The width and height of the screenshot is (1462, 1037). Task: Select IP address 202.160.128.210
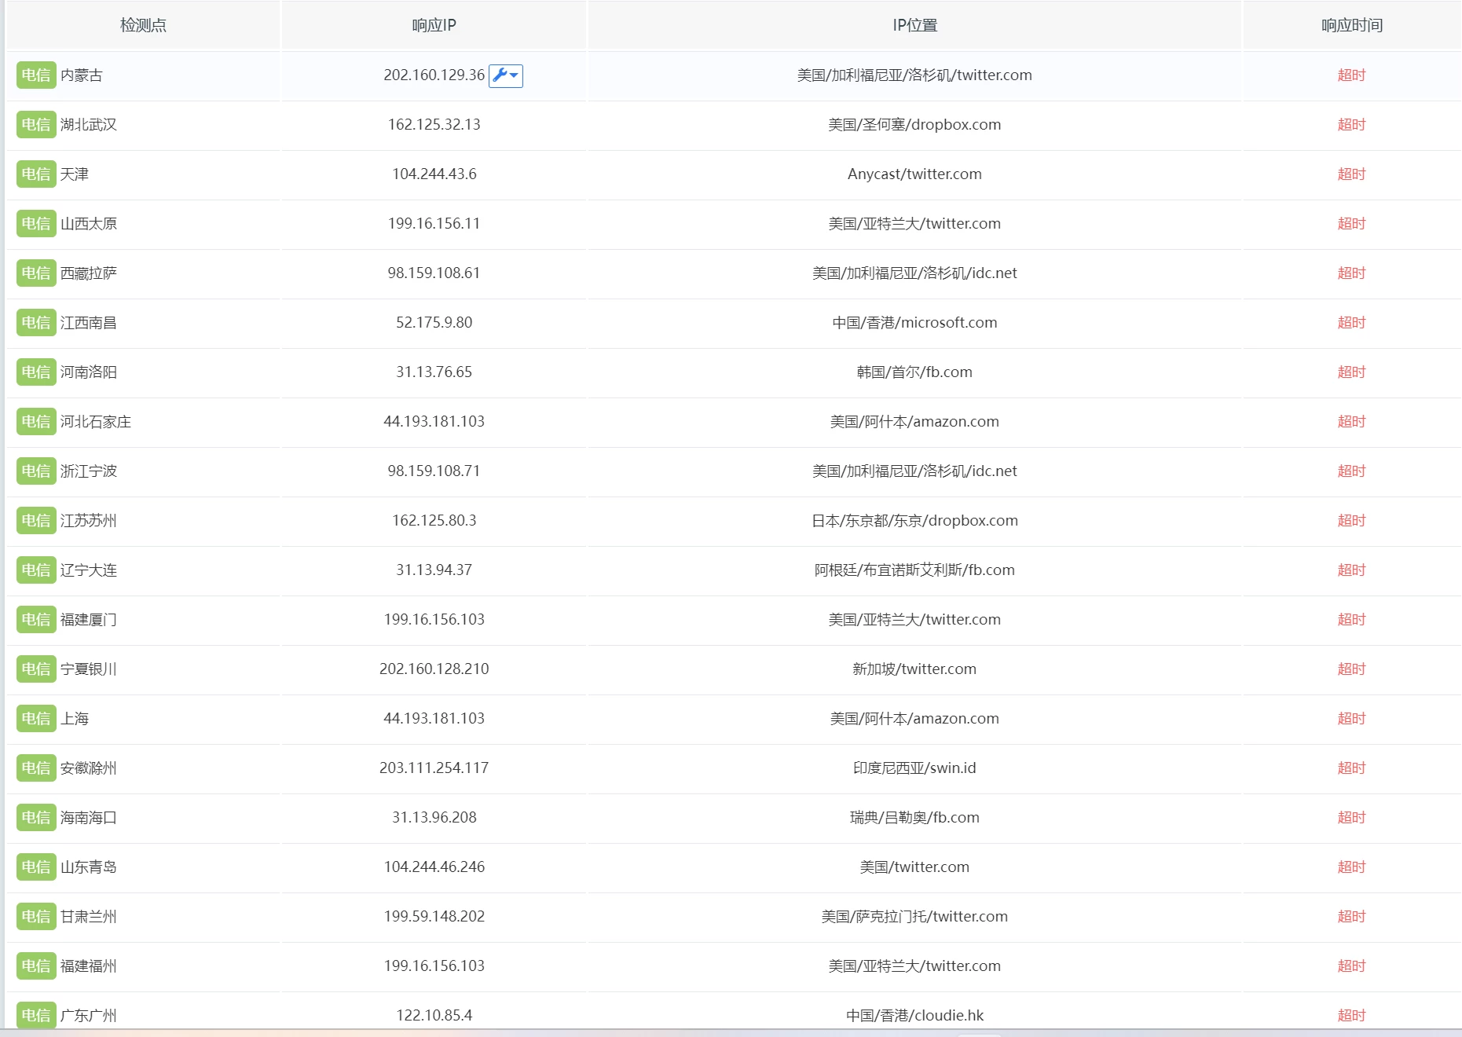click(x=434, y=669)
